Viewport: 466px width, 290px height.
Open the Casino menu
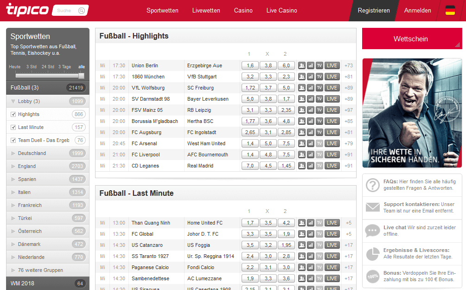[x=243, y=10]
